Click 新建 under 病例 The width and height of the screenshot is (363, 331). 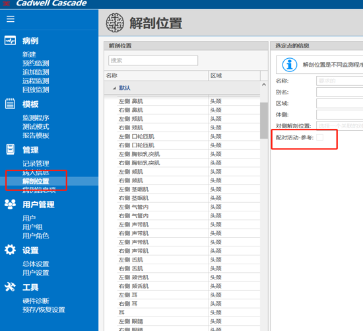click(x=29, y=54)
